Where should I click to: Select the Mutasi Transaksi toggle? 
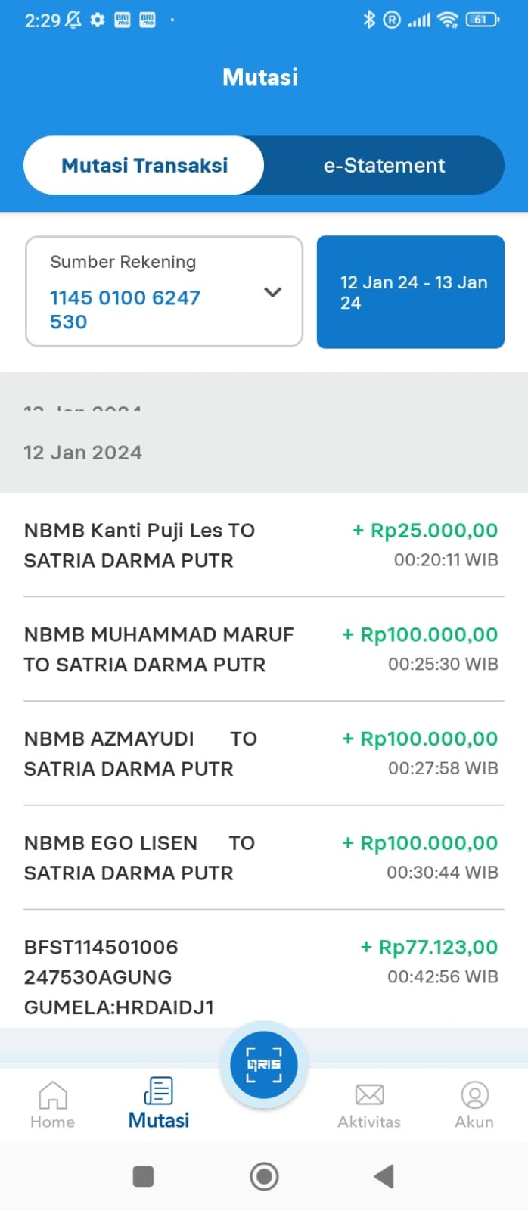(x=144, y=165)
